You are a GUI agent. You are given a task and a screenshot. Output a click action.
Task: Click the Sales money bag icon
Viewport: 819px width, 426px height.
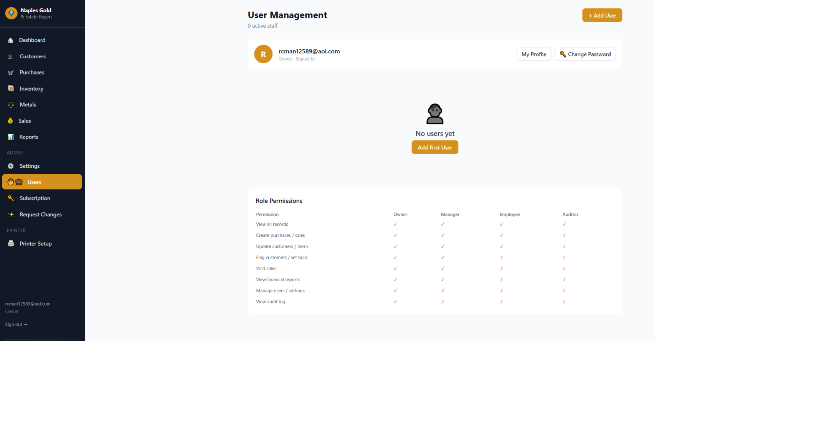(10, 121)
